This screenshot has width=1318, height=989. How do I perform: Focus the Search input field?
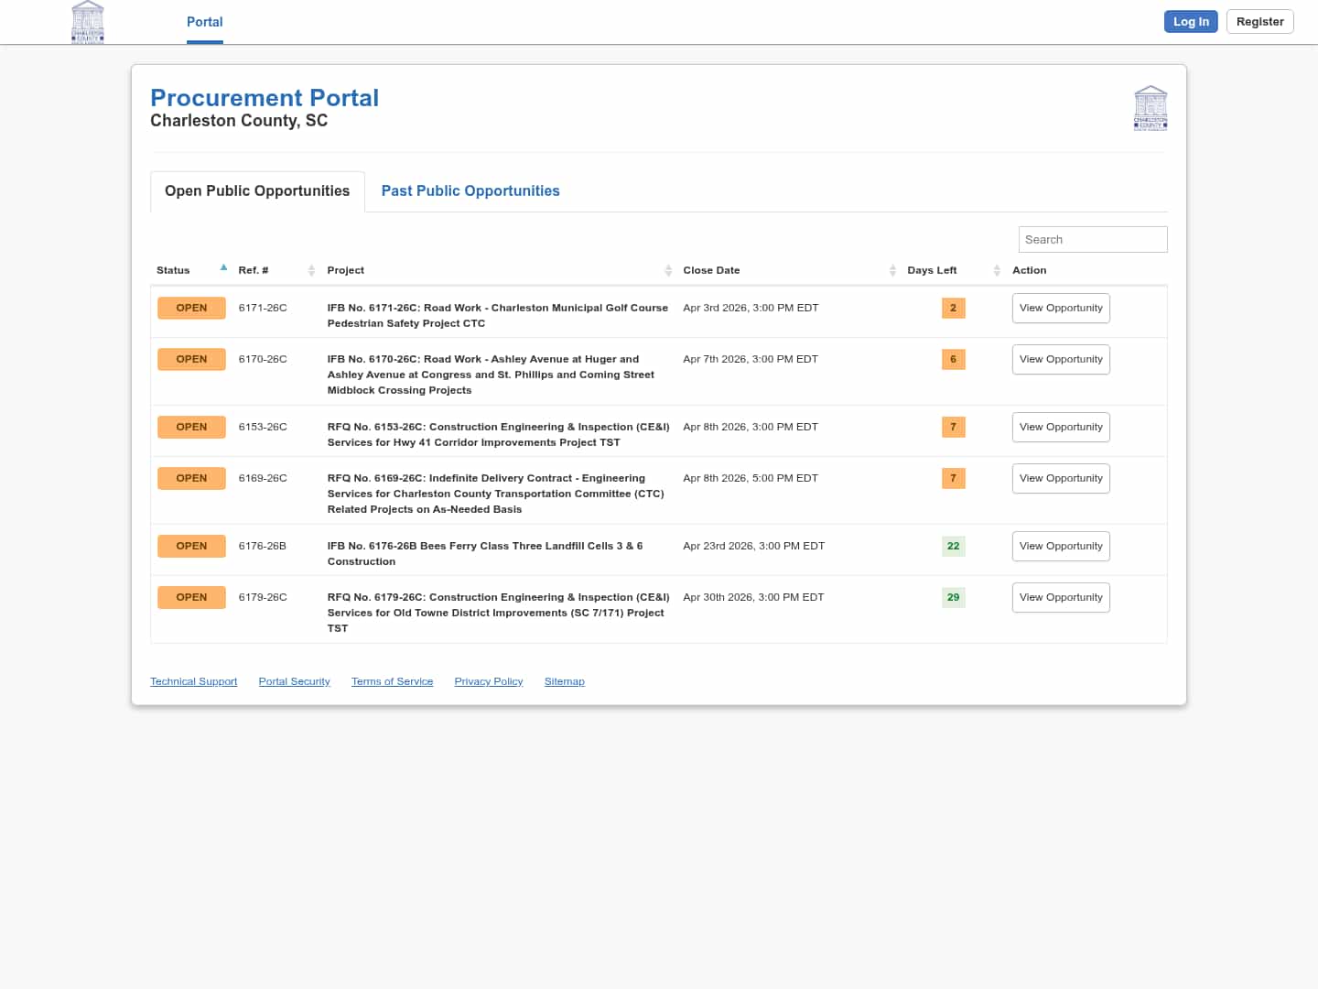click(1092, 240)
